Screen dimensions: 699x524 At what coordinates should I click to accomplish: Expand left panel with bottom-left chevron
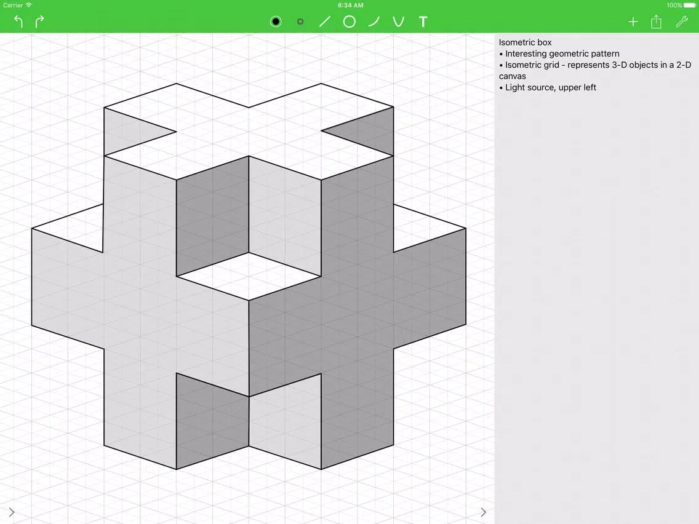pyautogui.click(x=12, y=512)
